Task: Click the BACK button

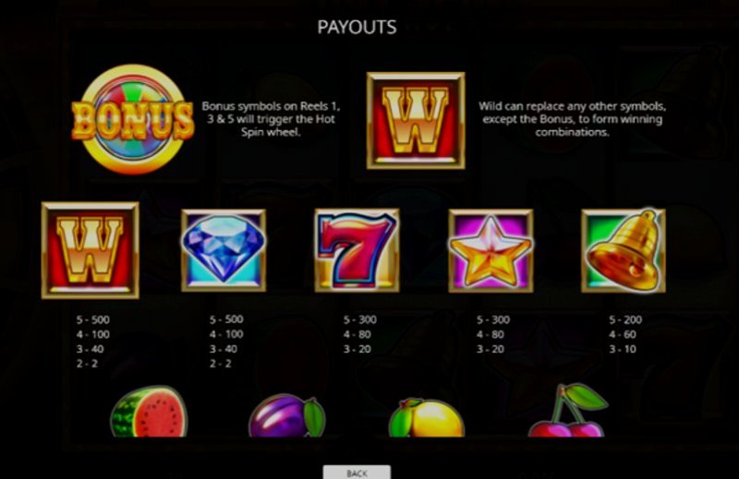Action: point(357,473)
